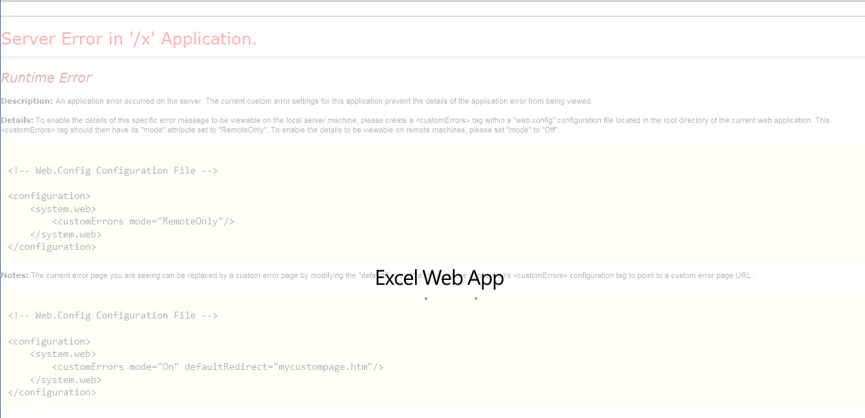This screenshot has height=418, width=865.
Task: Select the Runtime Error subheading
Action: click(x=47, y=78)
